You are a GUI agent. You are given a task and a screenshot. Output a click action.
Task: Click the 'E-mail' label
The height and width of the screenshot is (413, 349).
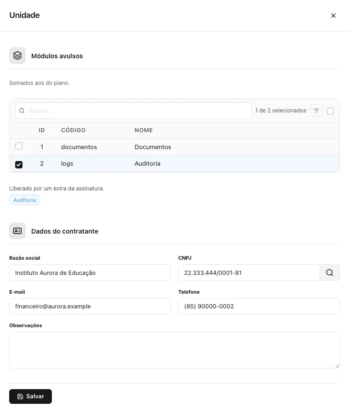click(17, 292)
